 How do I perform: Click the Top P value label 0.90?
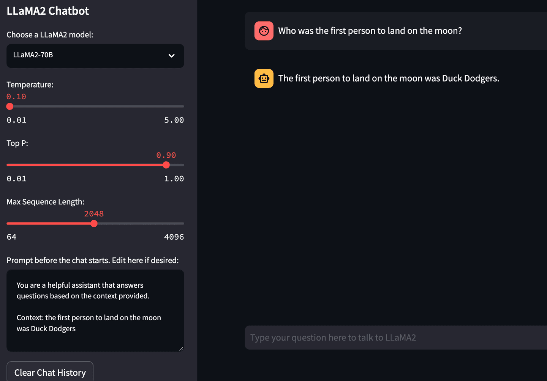[x=166, y=155]
